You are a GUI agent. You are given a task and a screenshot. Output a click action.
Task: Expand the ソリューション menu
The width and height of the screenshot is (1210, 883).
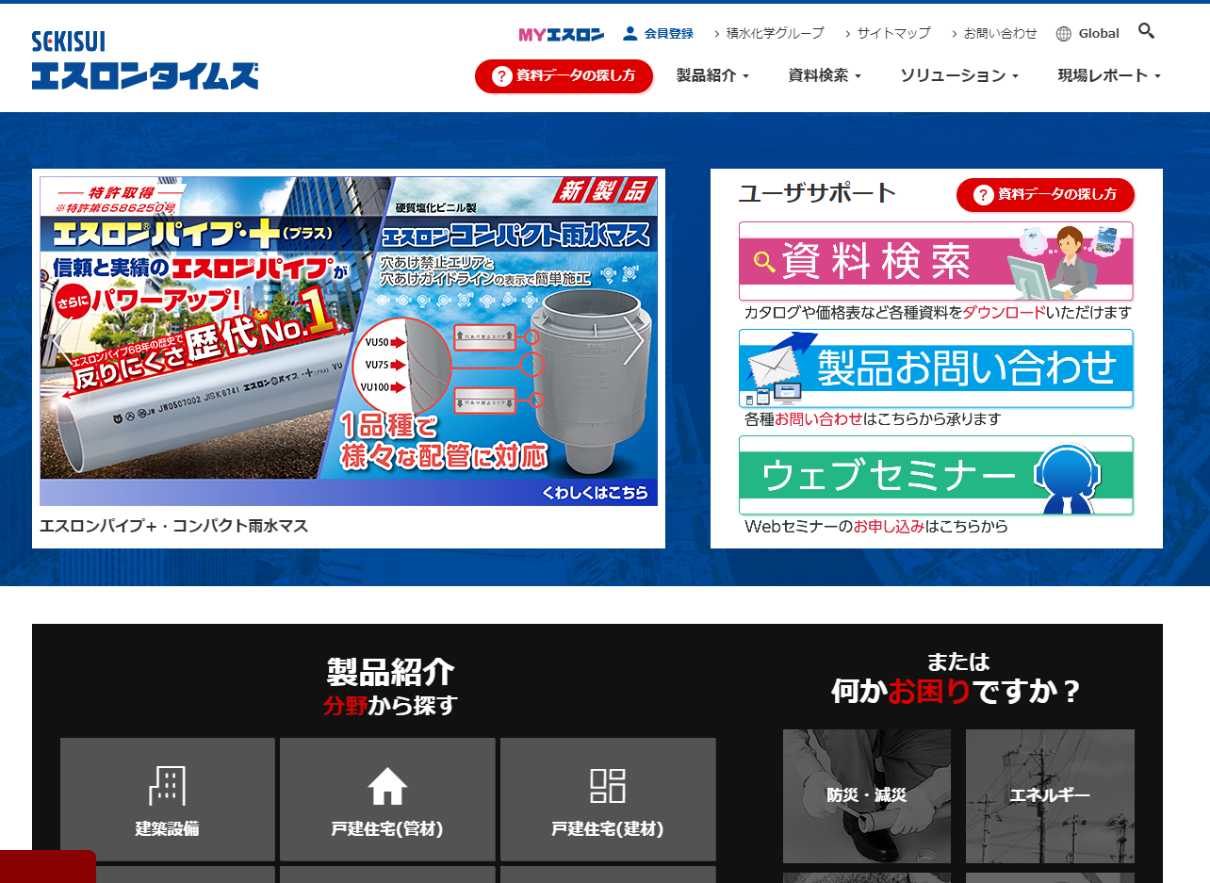(959, 75)
